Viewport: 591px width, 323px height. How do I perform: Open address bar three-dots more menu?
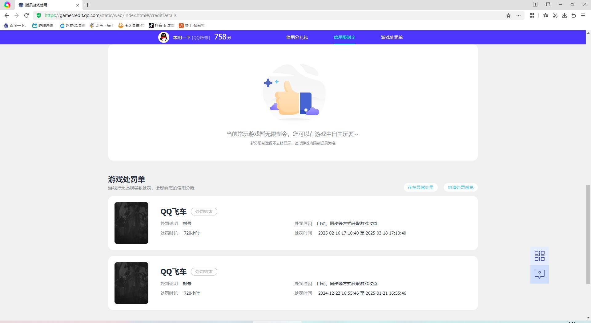pos(518,15)
